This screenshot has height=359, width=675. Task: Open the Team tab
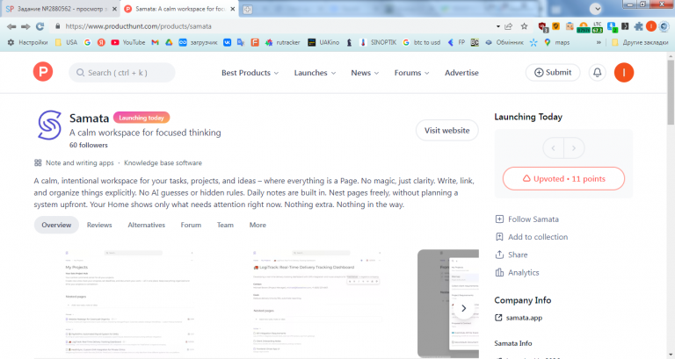tap(225, 225)
